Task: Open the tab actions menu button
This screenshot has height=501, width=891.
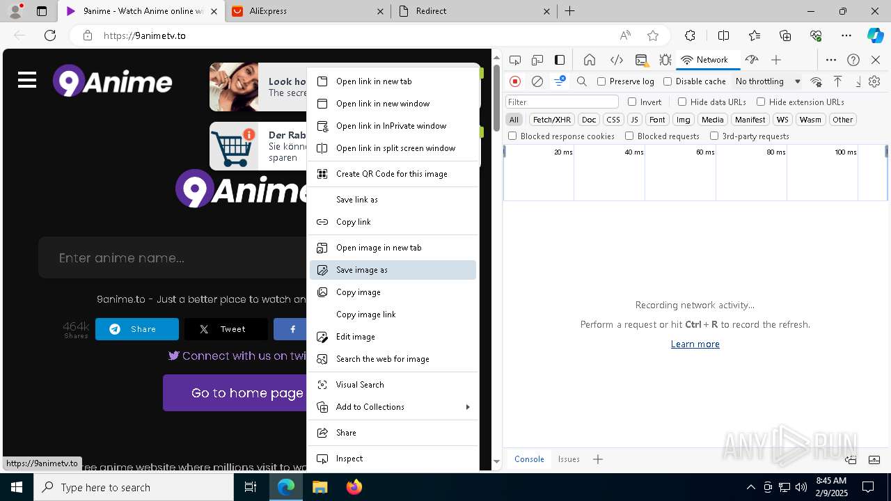Action: 42,11
